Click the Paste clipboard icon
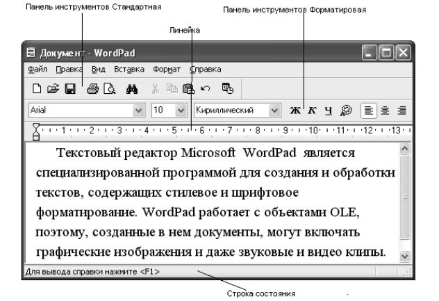 click(188, 88)
